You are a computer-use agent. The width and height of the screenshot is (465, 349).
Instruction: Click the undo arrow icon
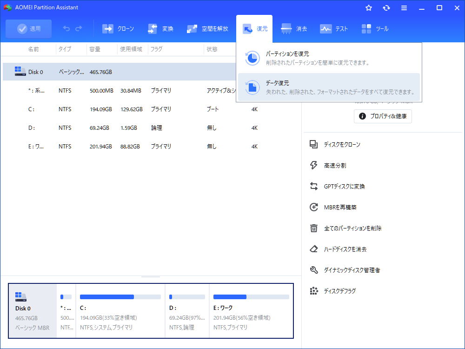[66, 28]
